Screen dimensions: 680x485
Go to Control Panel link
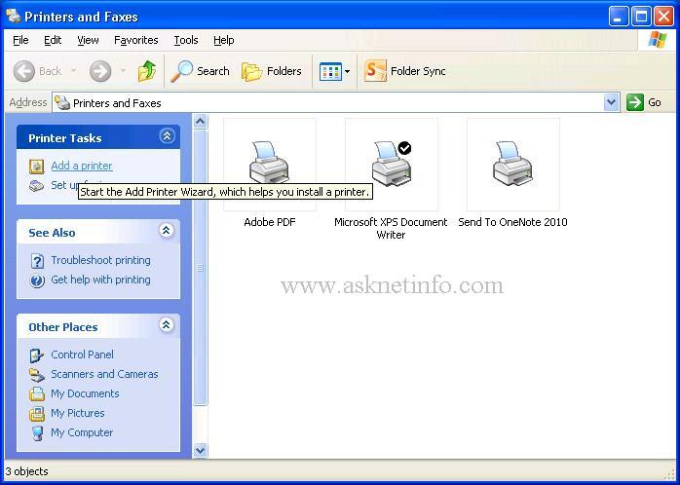coord(82,354)
